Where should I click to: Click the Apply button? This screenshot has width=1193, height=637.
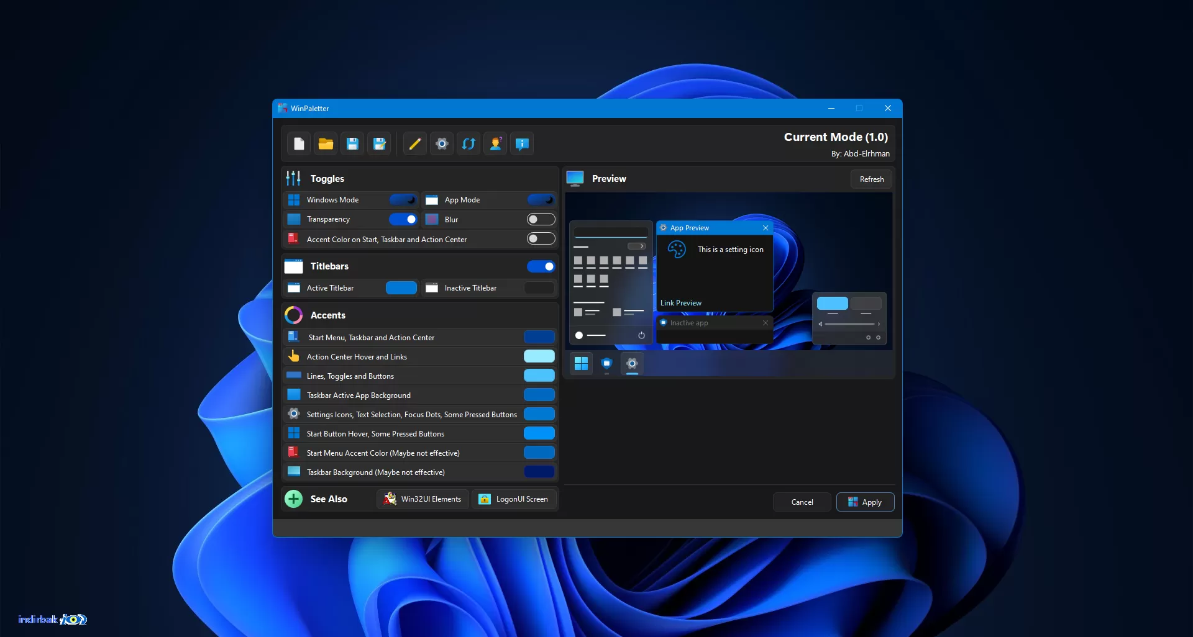coord(865,502)
